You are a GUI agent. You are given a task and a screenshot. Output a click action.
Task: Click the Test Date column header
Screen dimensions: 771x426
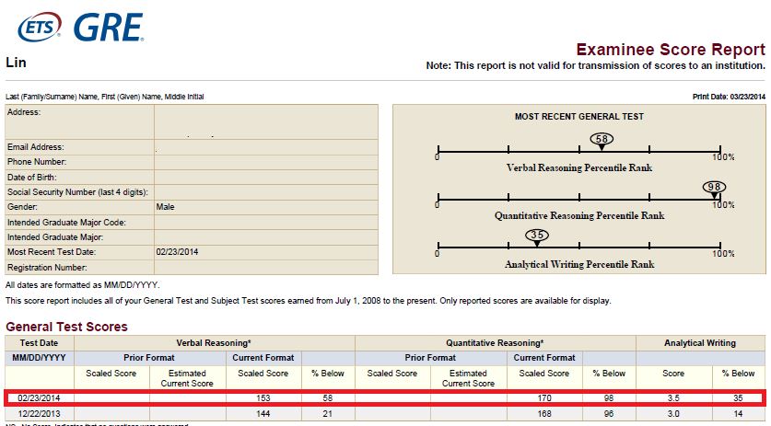pyautogui.click(x=39, y=343)
